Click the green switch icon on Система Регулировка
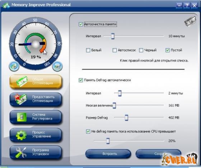 pos(22,117)
